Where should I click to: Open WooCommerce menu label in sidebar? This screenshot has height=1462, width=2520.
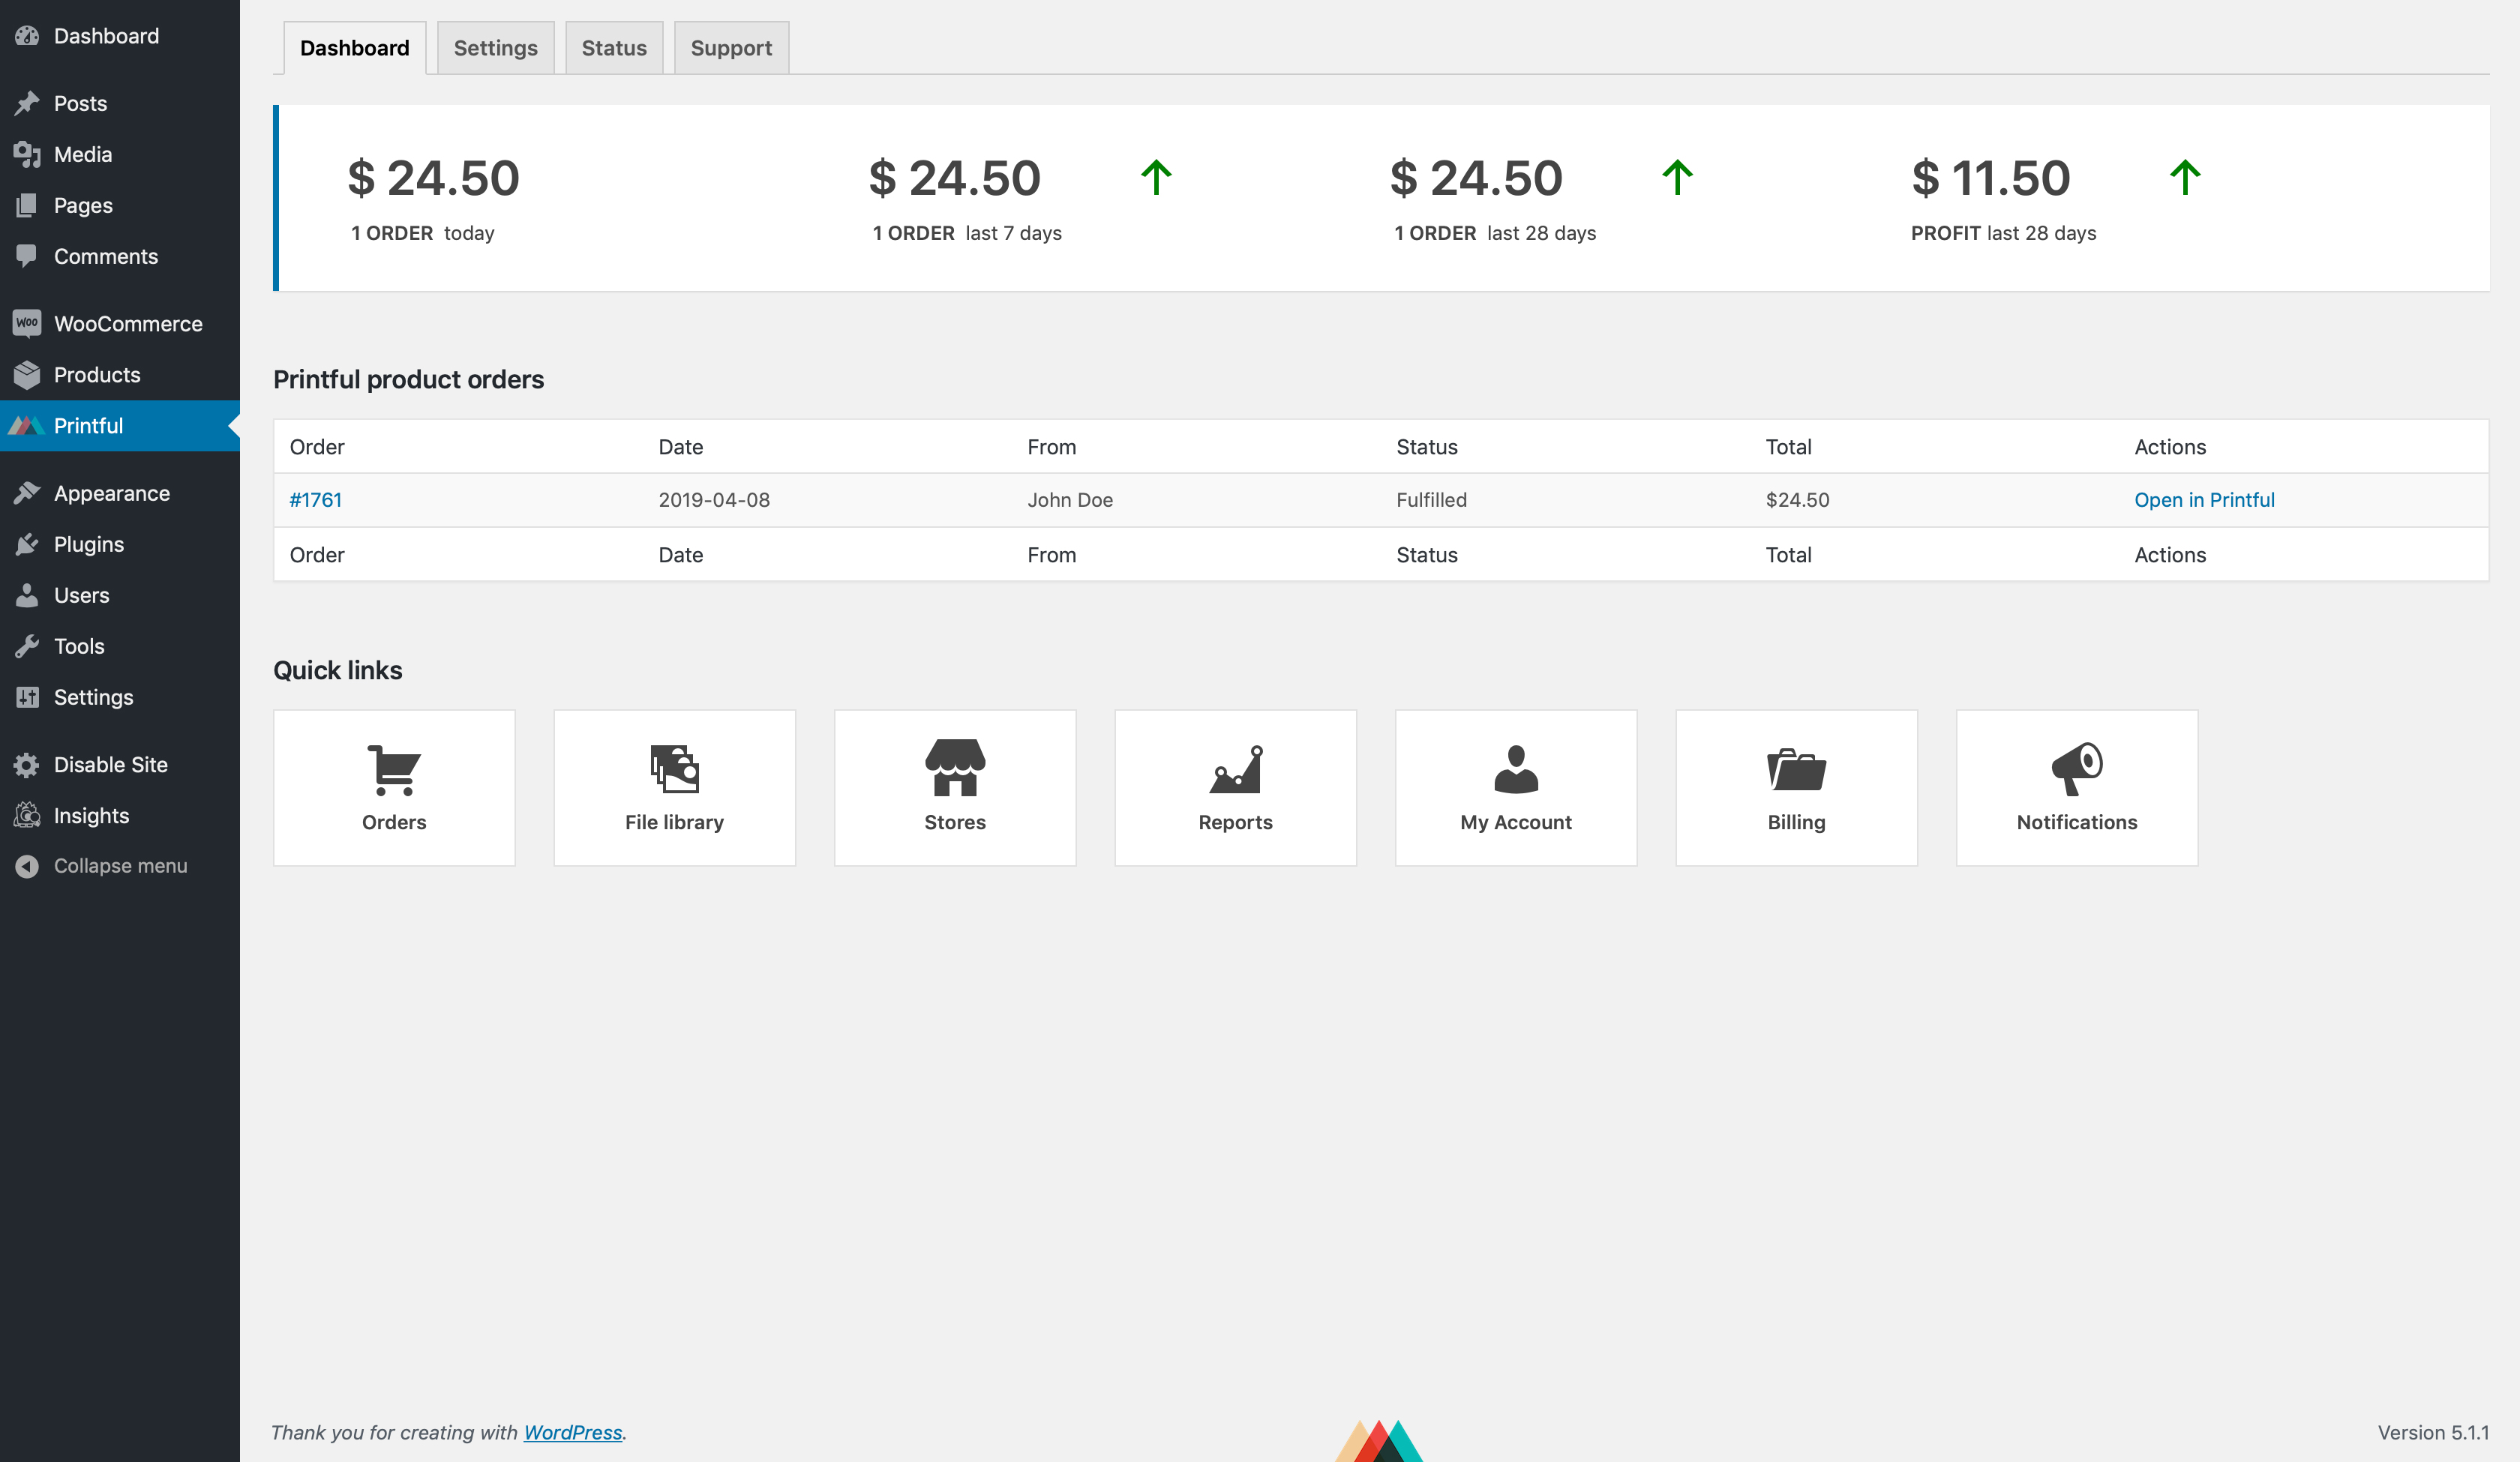pos(128,323)
